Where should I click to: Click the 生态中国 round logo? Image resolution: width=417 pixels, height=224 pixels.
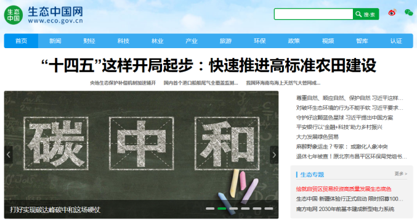14,15
